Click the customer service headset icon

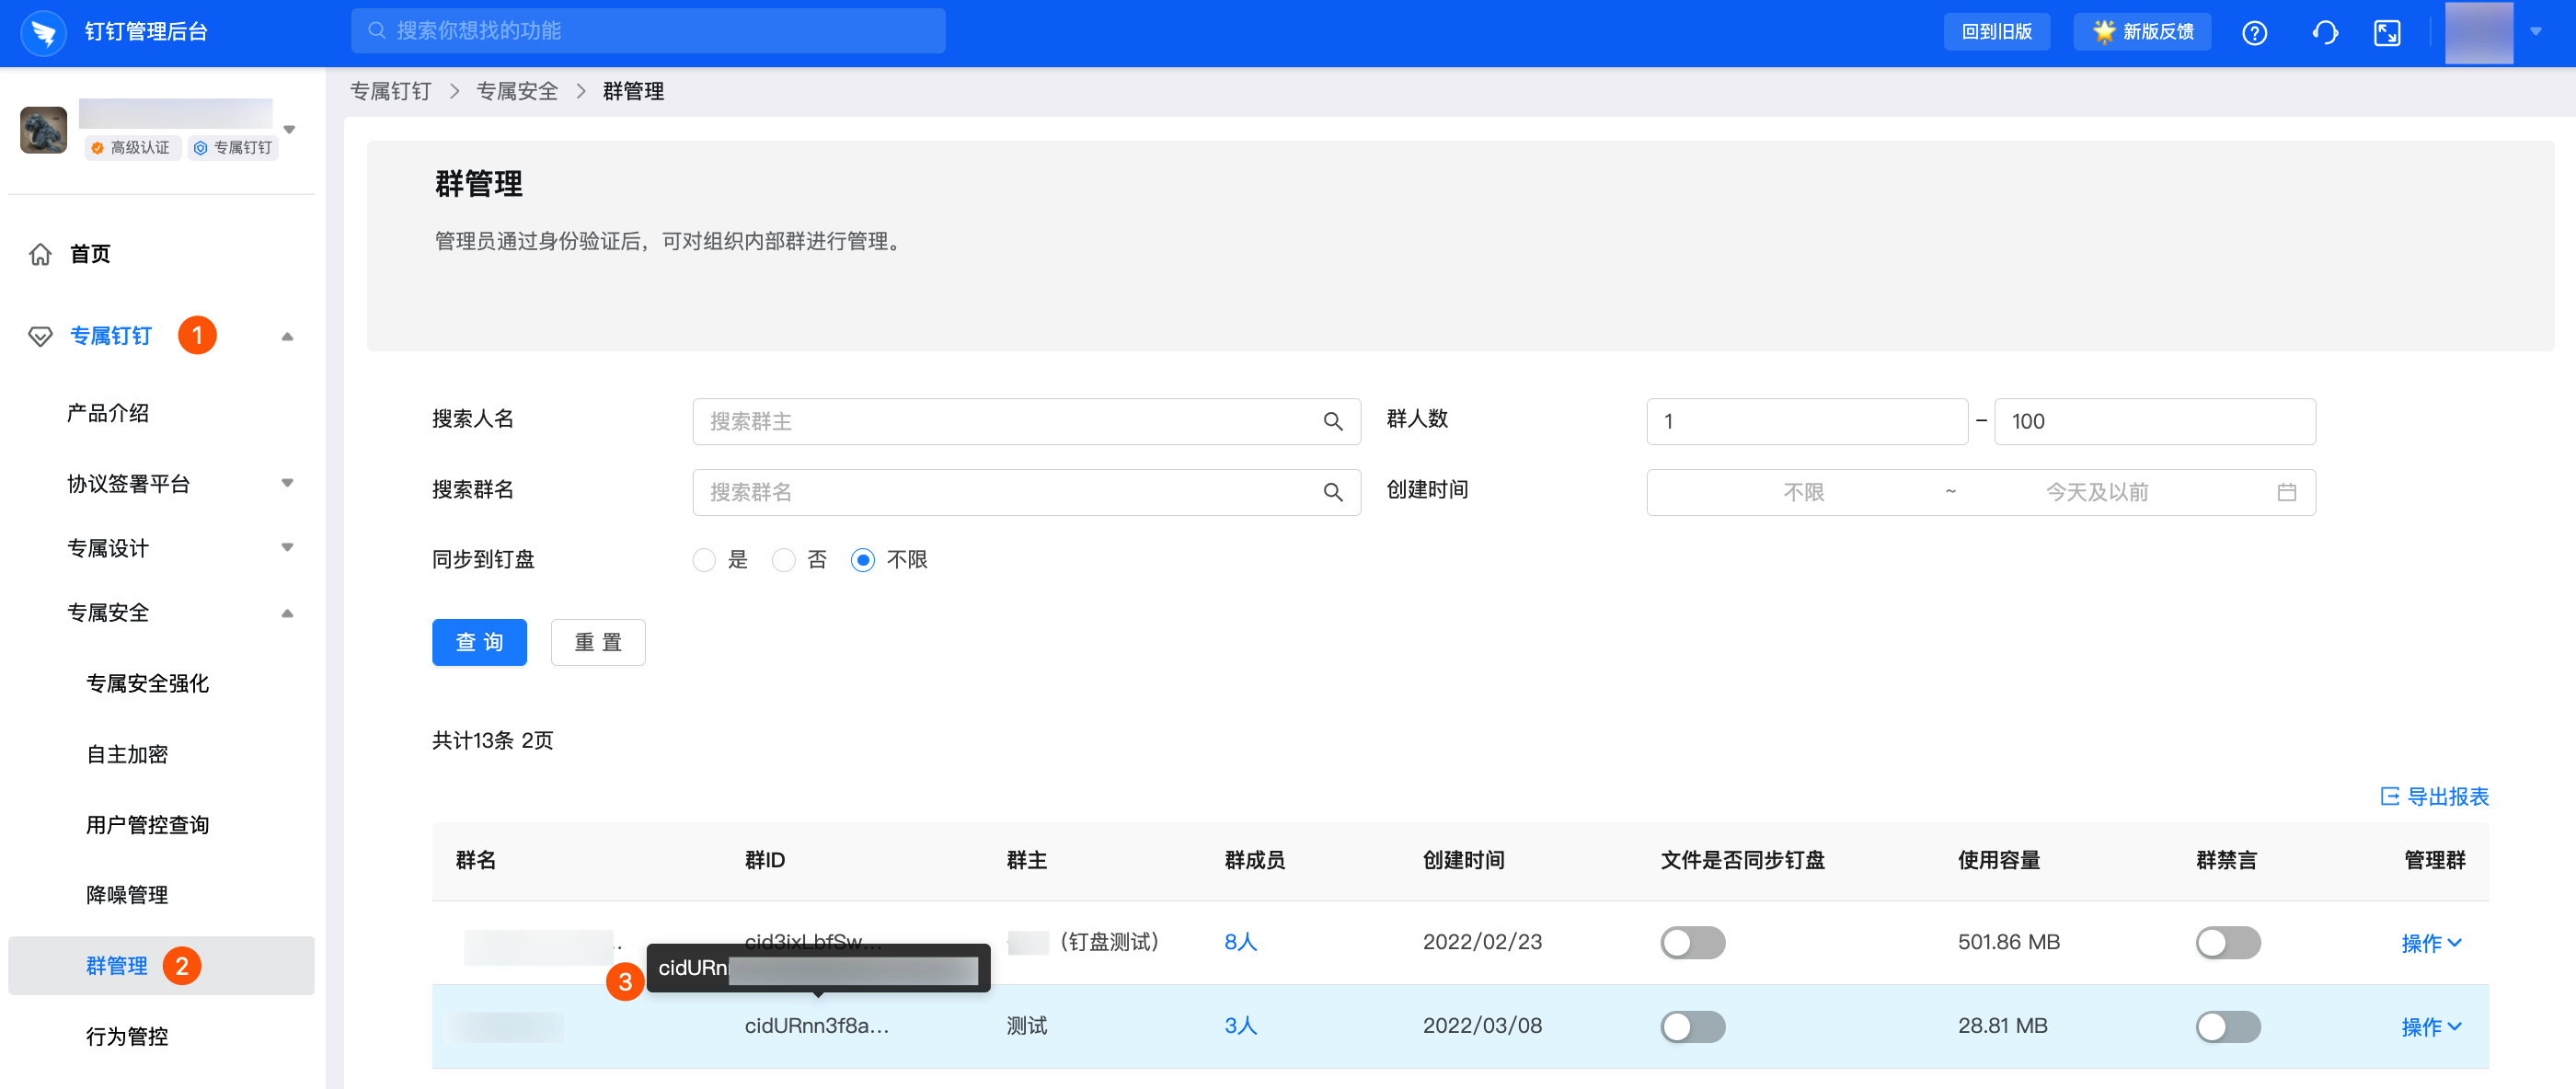tap(2324, 33)
